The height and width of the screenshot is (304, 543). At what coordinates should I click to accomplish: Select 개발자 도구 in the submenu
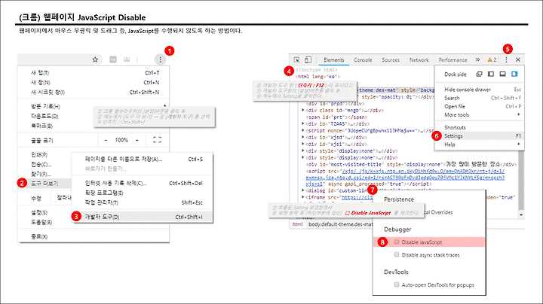point(143,217)
